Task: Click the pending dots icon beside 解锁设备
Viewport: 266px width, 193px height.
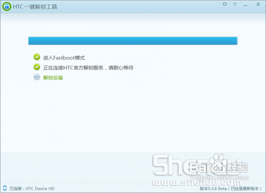Action: pos(37,77)
